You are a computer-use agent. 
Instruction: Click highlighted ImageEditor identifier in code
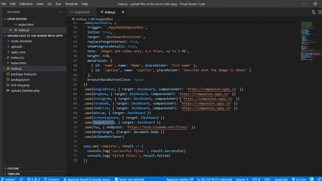(x=104, y=123)
